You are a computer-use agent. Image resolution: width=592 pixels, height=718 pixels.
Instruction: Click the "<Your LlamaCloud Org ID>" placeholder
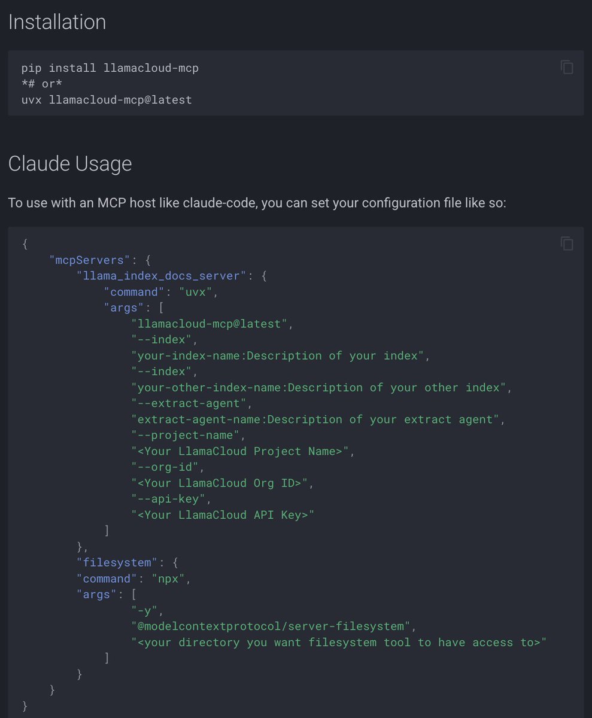(219, 483)
